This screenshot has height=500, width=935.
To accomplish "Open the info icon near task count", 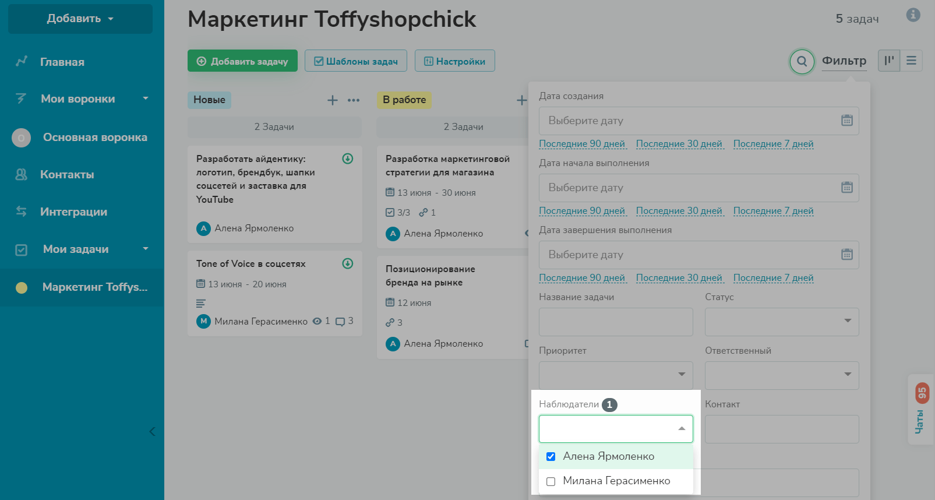I will [x=913, y=15].
